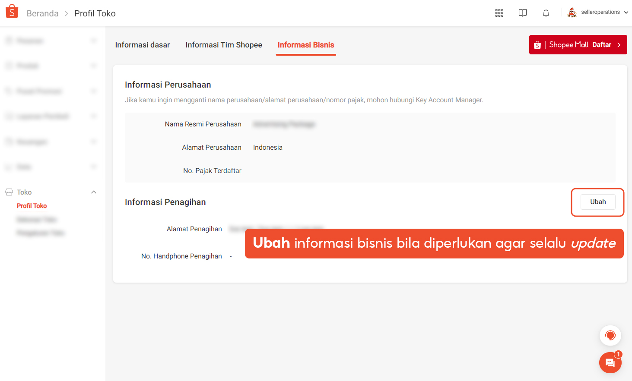This screenshot has width=632, height=381.
Task: Select Profil Toko in the sidebar
Action: pos(32,206)
